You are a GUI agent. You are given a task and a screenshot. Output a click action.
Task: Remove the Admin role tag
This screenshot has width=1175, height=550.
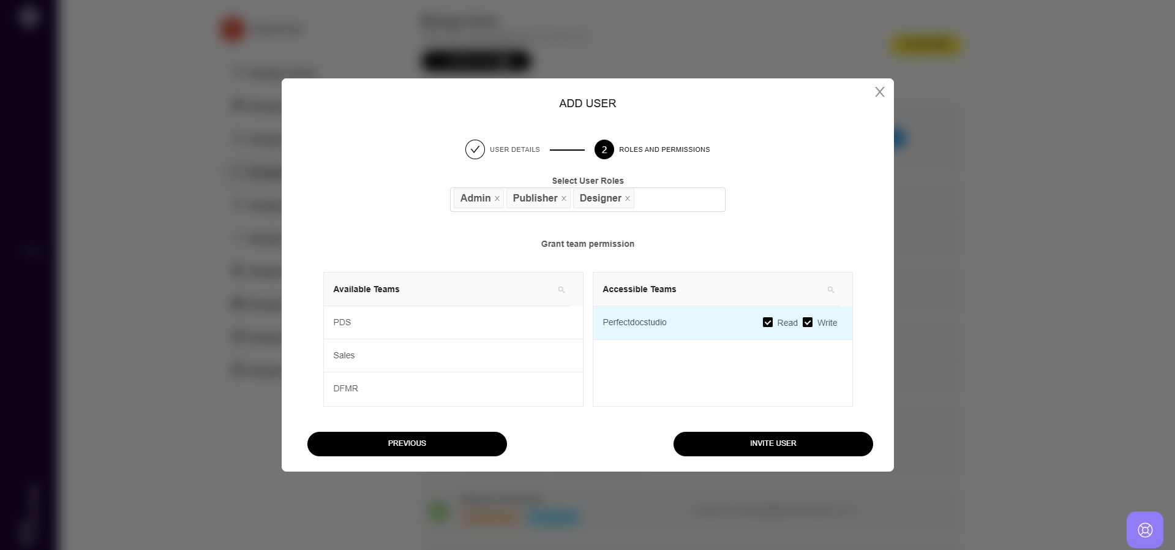497,198
